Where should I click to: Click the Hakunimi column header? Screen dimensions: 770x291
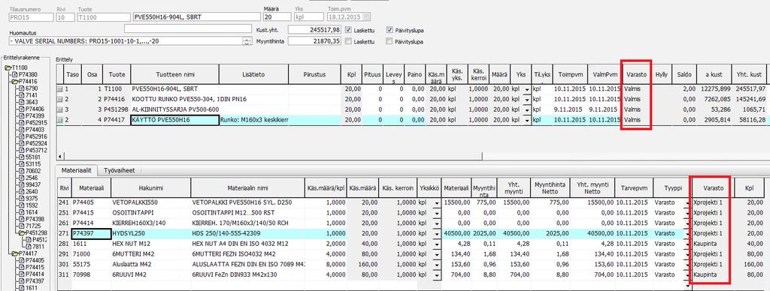[150, 188]
